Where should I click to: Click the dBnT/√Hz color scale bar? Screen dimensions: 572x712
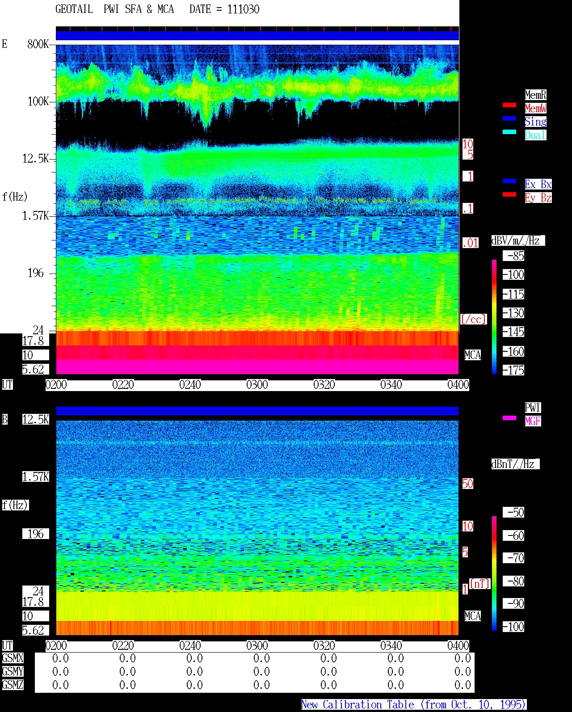tap(494, 573)
